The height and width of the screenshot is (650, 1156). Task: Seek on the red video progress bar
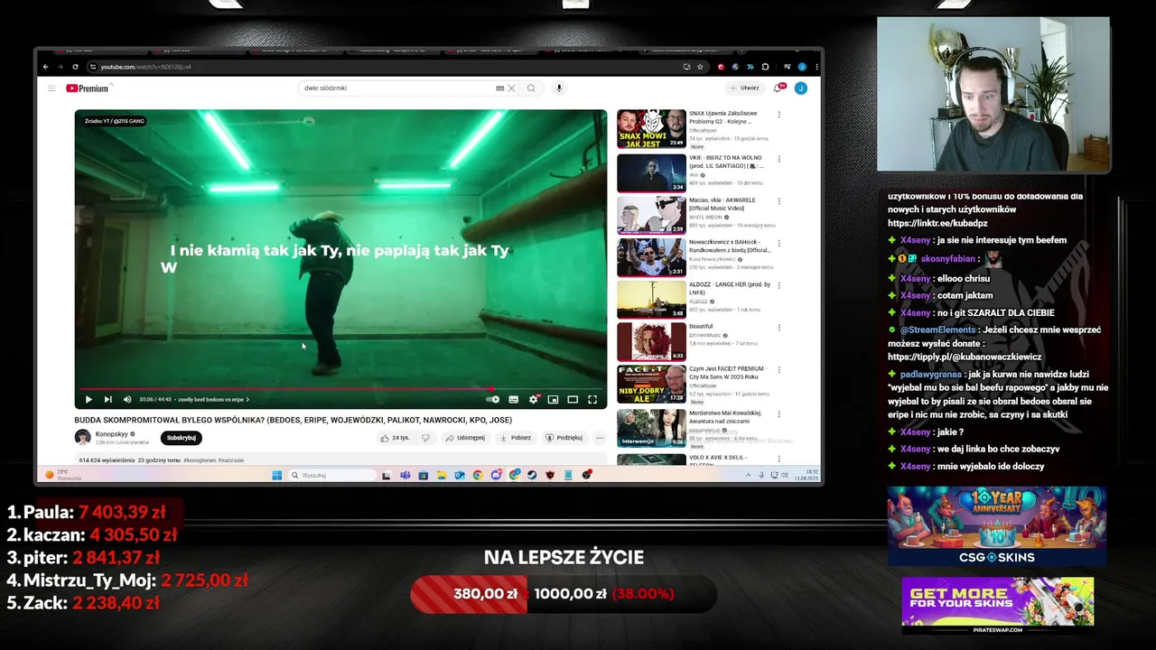pos(340,389)
